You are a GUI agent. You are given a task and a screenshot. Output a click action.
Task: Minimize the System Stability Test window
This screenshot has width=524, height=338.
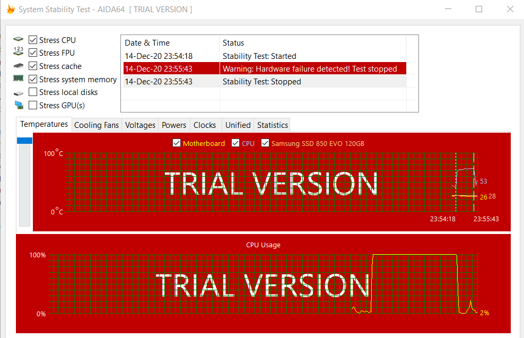(x=448, y=9)
